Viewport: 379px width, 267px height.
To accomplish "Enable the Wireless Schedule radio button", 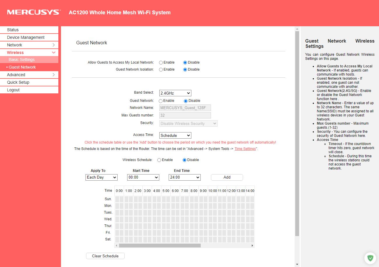I will (159, 160).
